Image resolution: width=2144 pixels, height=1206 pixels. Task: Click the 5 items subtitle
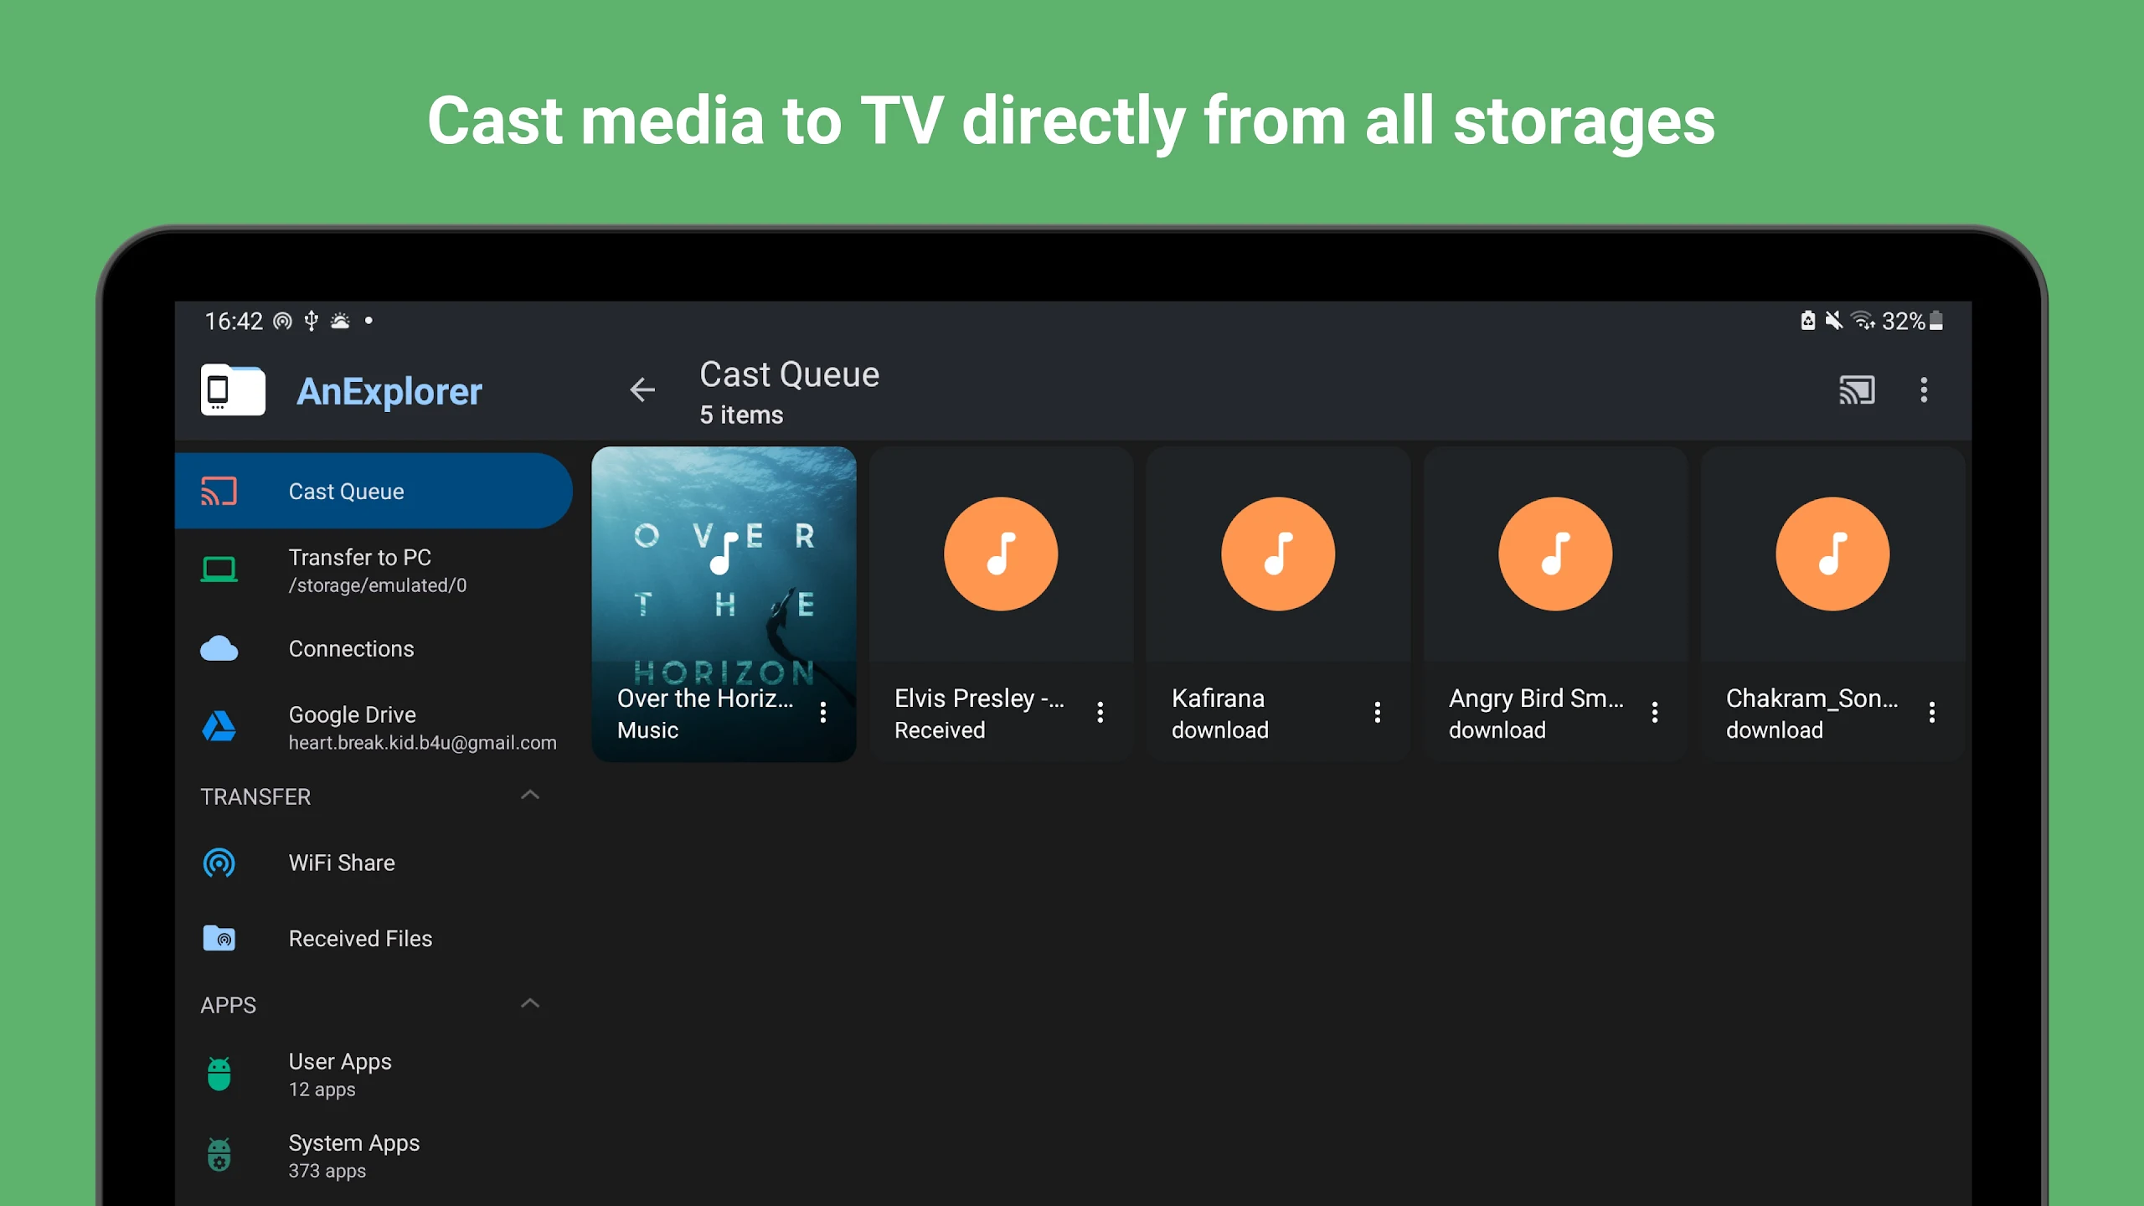pos(741,415)
